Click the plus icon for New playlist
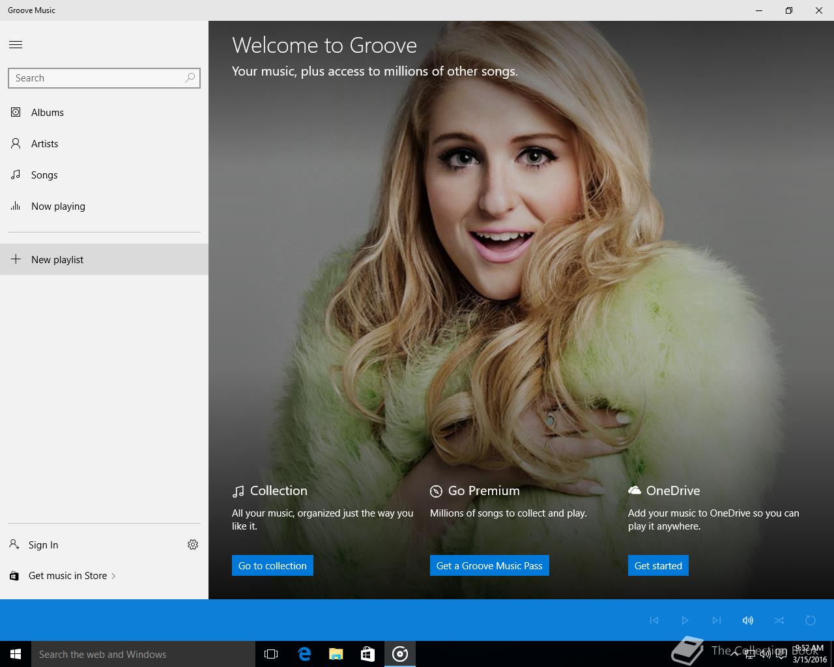The image size is (834, 667). click(x=16, y=259)
